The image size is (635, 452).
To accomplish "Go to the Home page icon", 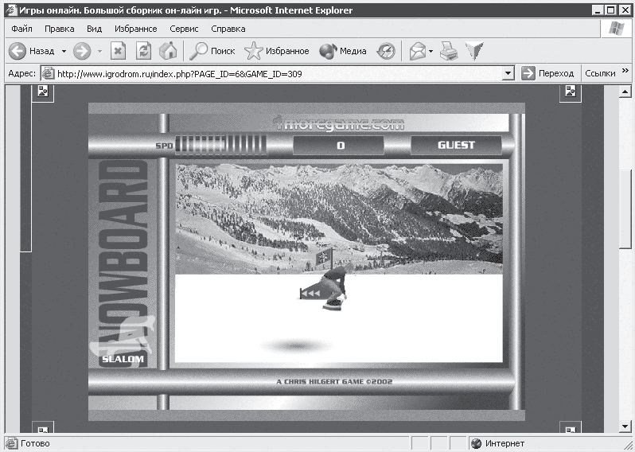I will click(x=167, y=51).
